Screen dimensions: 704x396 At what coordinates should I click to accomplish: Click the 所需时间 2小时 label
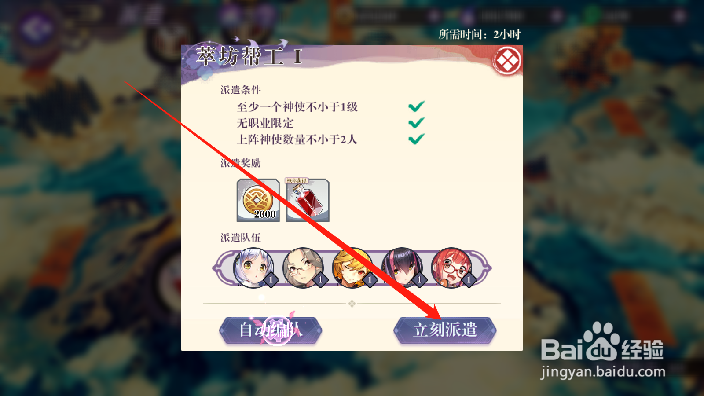pos(480,34)
